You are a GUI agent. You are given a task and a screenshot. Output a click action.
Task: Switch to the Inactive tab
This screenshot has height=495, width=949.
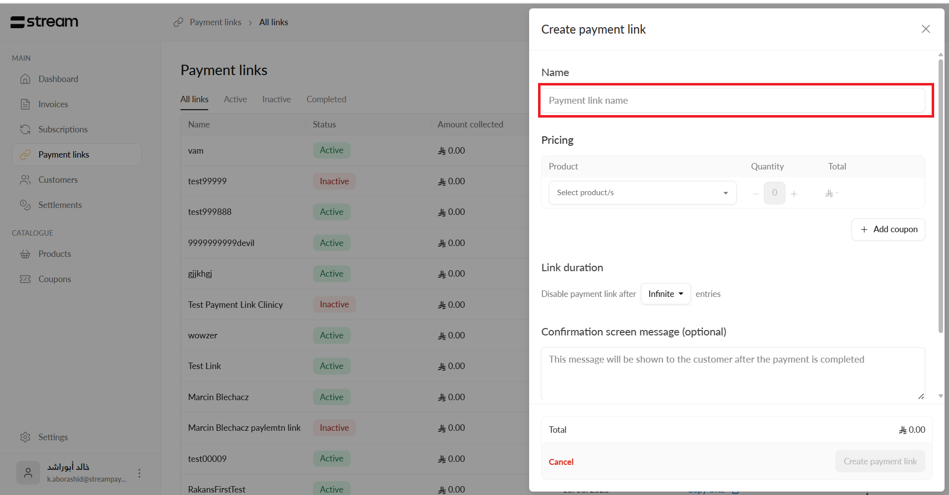(x=276, y=99)
